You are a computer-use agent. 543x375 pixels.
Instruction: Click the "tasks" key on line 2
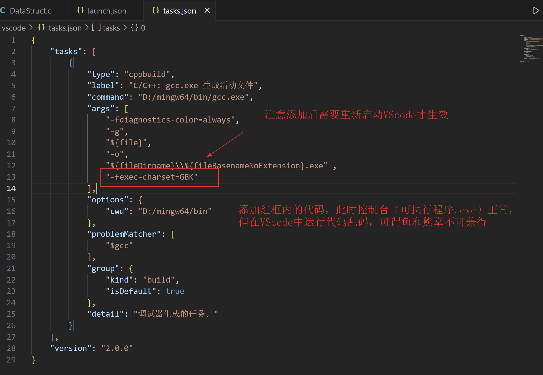66,51
